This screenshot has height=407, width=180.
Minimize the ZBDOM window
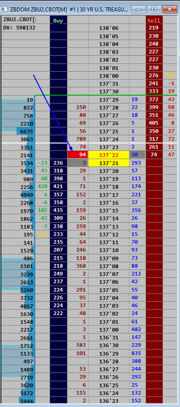pyautogui.click(x=139, y=9)
